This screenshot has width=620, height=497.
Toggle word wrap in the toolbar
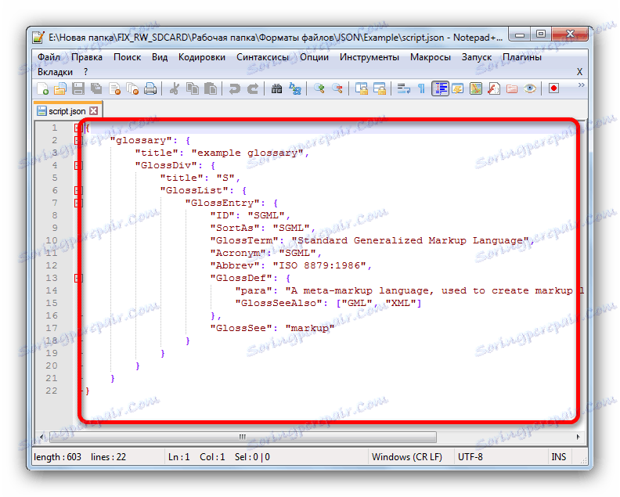403,88
